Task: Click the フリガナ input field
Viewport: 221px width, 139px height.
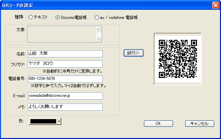Action: [x=65, y=64]
